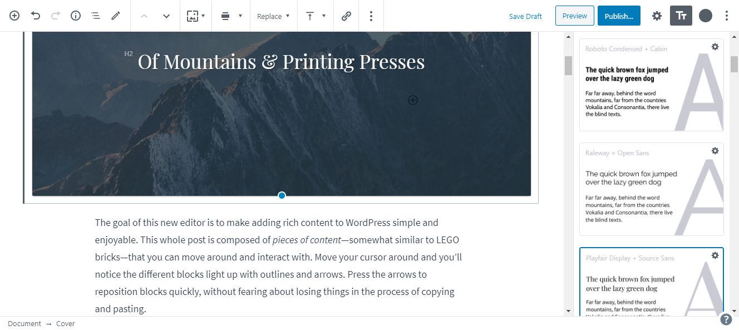Viewport: 739px width, 330px height.
Task: Open the block navigation list
Action: pyautogui.click(x=95, y=16)
